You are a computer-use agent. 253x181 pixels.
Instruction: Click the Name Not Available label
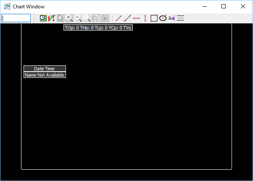(x=45, y=75)
